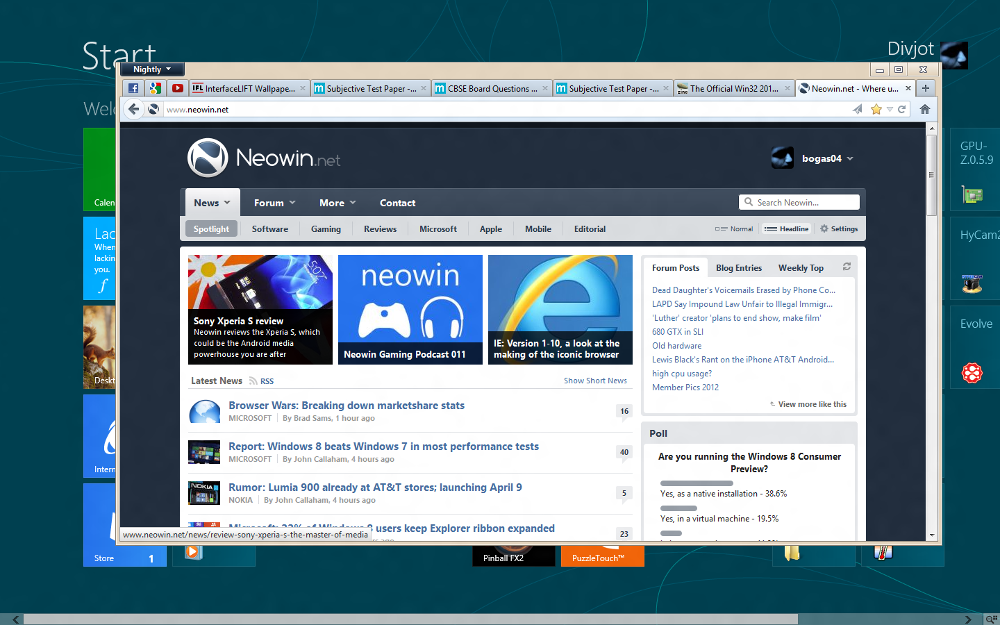The width and height of the screenshot is (1000, 625).
Task: Toggle Show Short News
Action: pos(595,381)
